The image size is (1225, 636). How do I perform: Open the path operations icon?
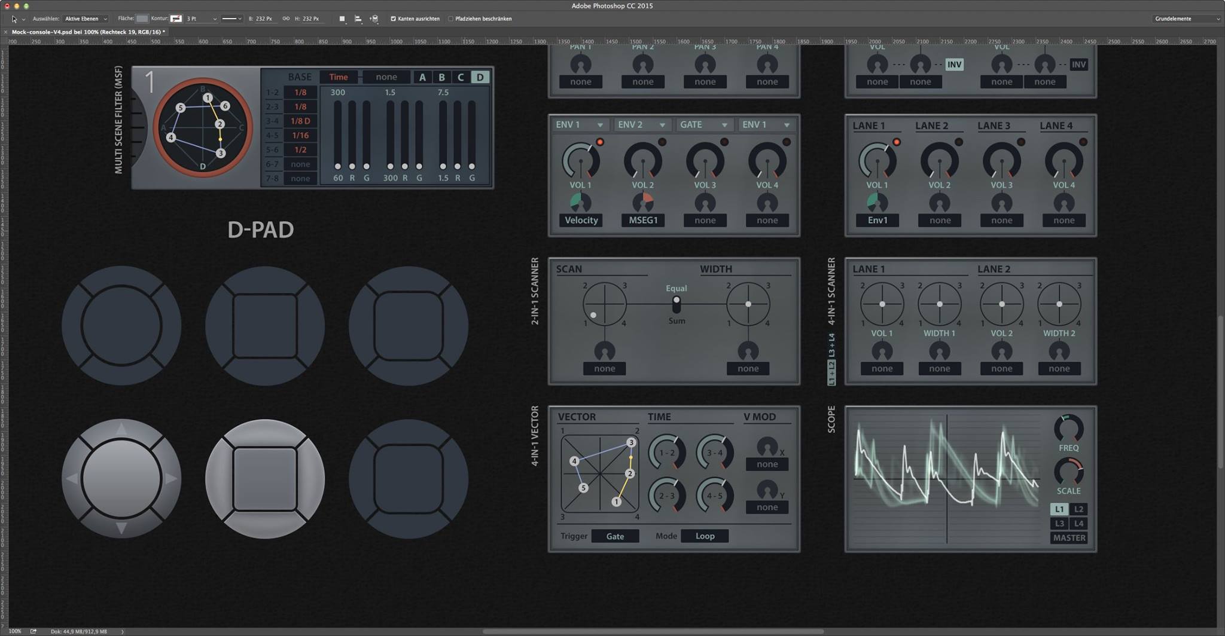[x=342, y=19]
